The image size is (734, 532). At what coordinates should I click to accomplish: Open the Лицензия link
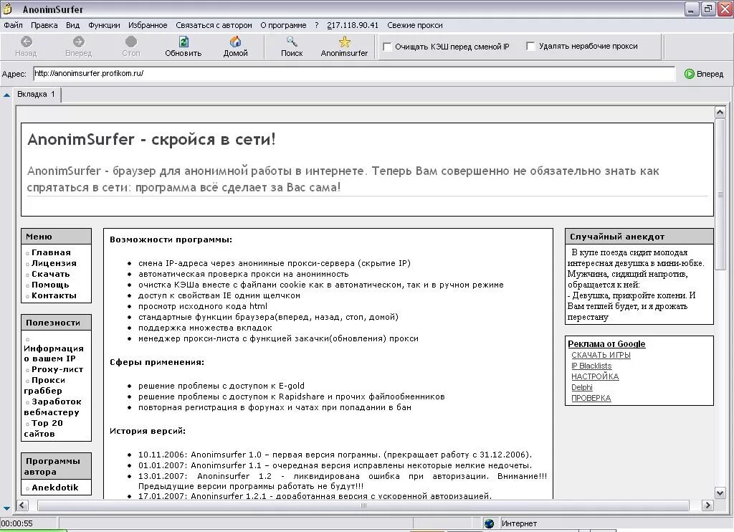tap(54, 263)
